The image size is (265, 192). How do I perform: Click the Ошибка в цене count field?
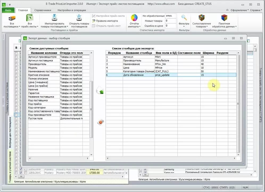pyautogui.click(x=170, y=26)
